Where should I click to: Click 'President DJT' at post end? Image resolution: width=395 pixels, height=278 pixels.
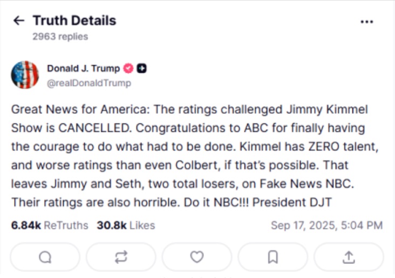(292, 202)
